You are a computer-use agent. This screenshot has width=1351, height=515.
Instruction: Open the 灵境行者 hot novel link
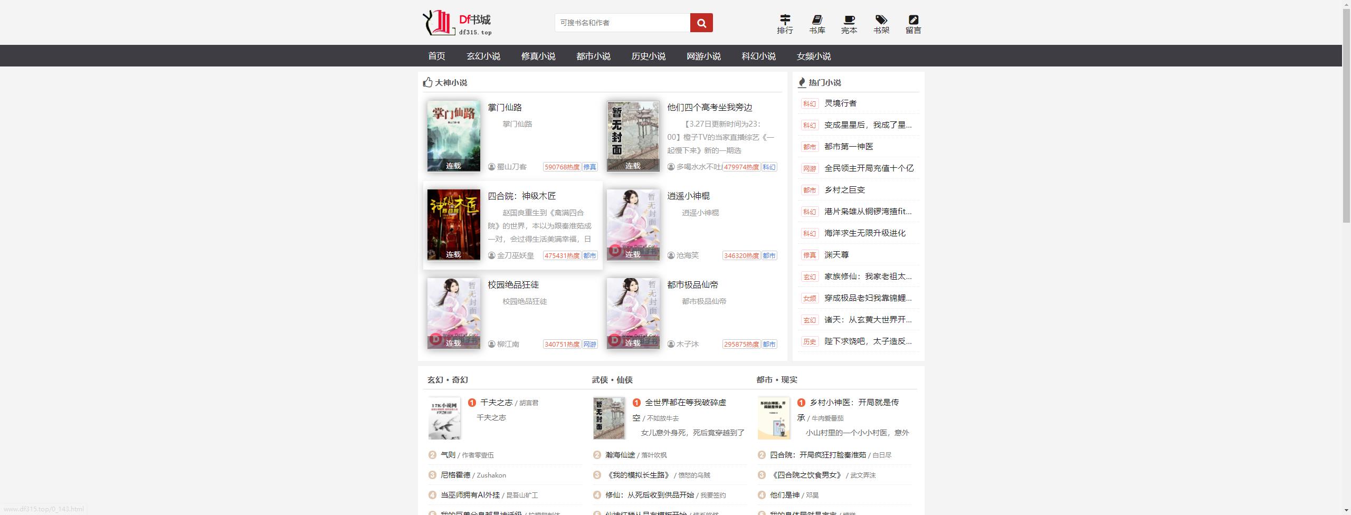click(840, 103)
